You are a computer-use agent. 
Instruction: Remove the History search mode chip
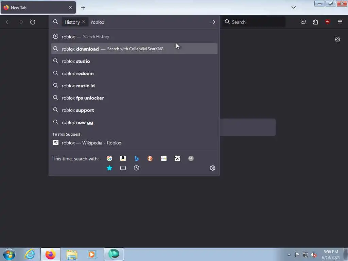[84, 22]
